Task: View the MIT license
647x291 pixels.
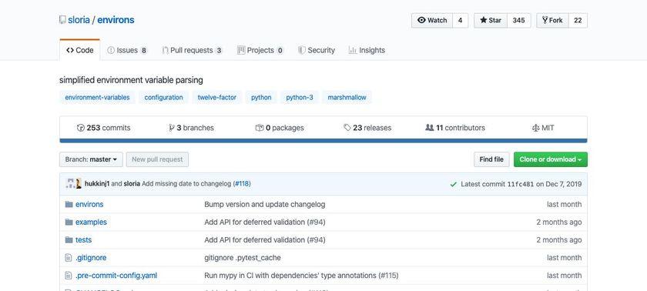Action: 543,128
